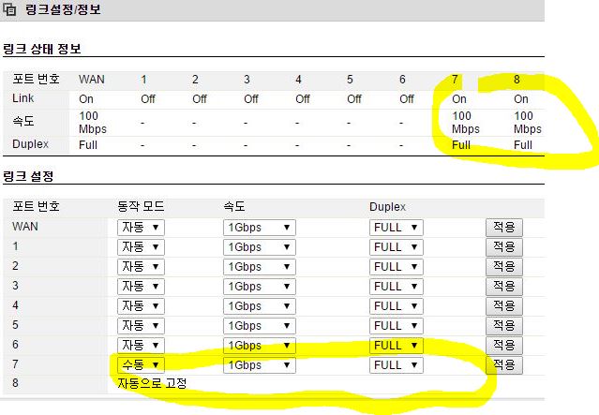The image size is (599, 415).
Task: Click port 3 Link Off status
Action: (x=251, y=99)
